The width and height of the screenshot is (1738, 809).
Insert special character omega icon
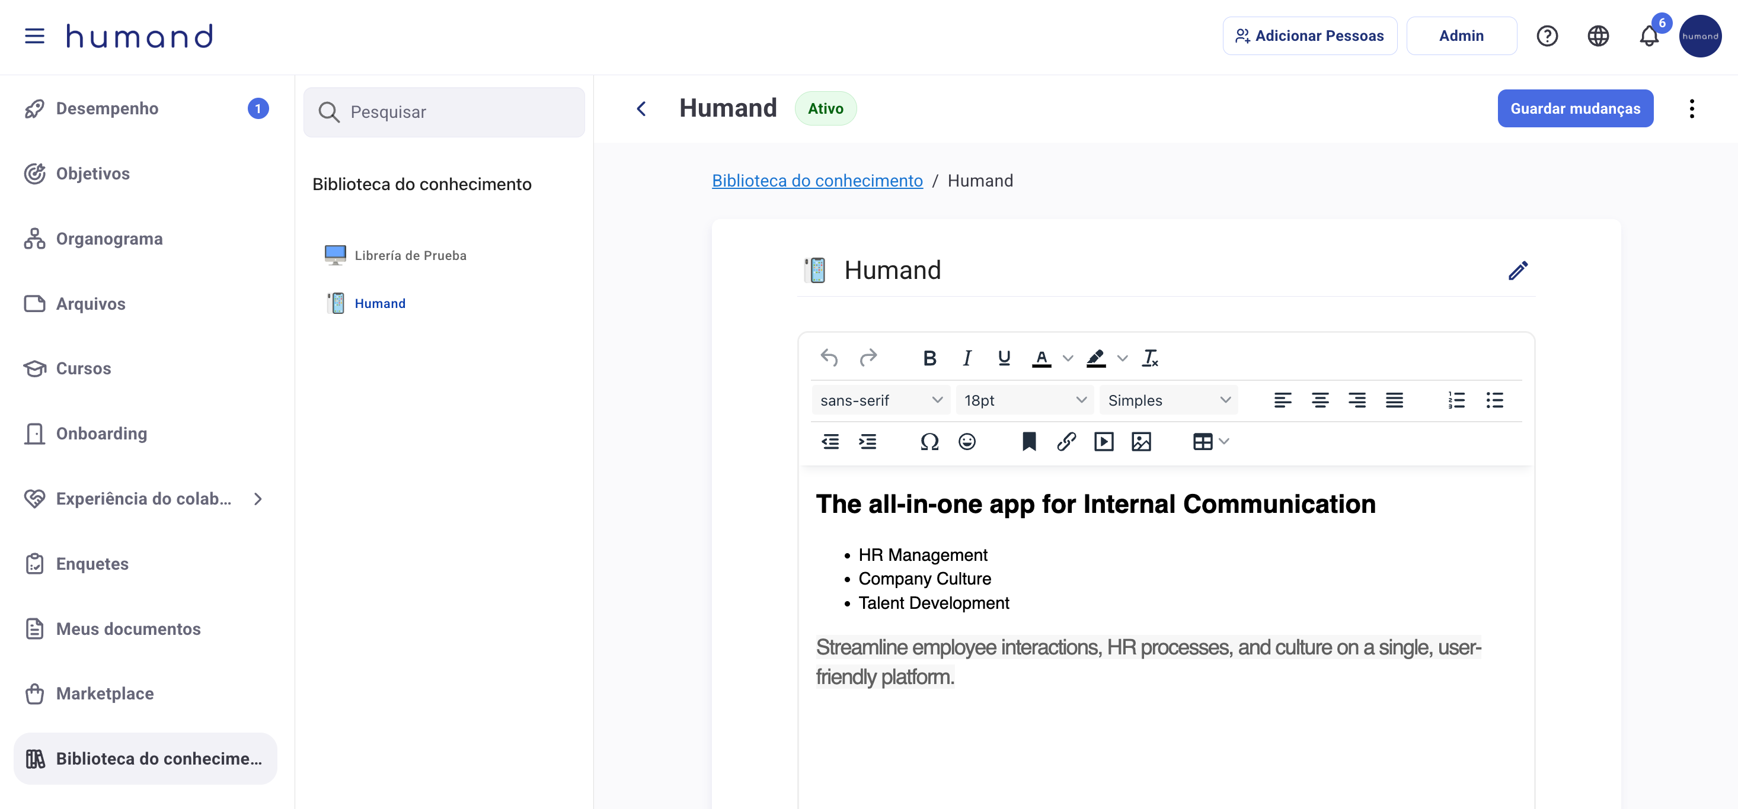click(929, 442)
